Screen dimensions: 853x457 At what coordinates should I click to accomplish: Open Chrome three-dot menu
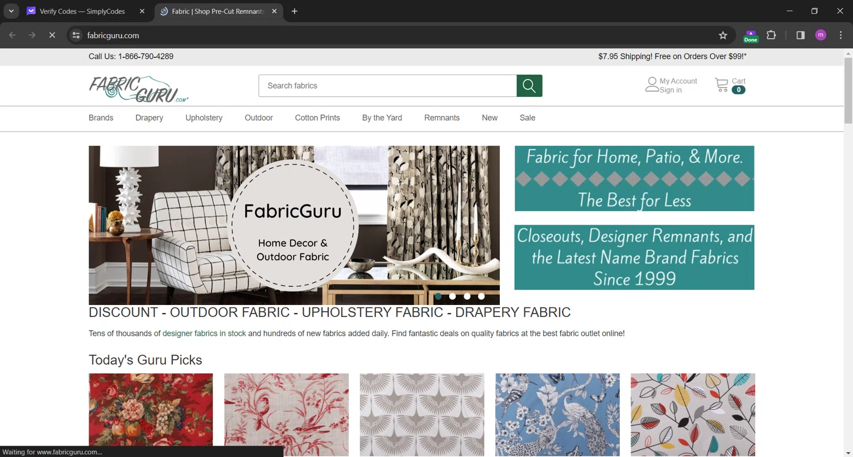click(x=840, y=35)
